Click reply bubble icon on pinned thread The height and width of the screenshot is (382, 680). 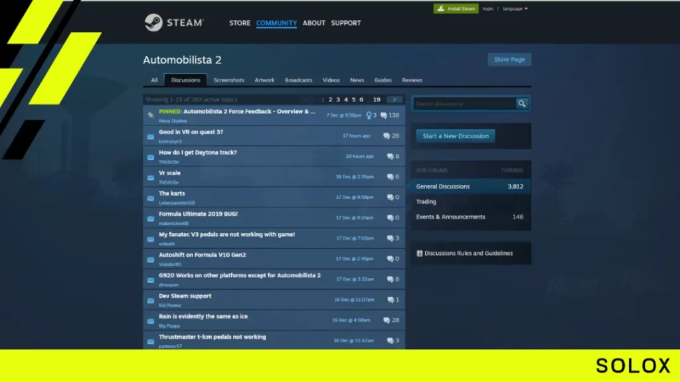[x=384, y=115]
